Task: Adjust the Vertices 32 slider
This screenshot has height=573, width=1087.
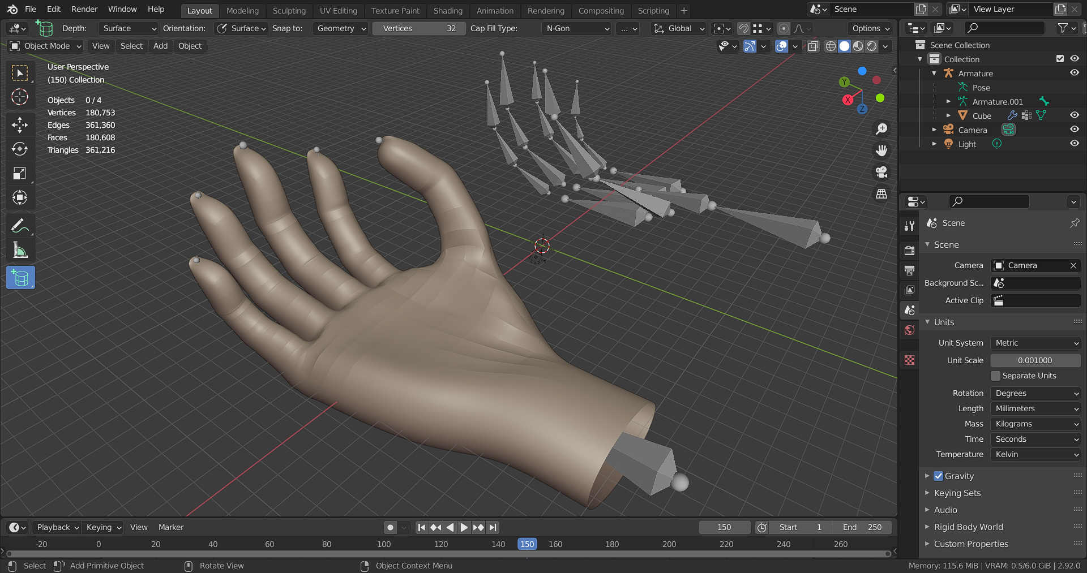Action: 419,28
